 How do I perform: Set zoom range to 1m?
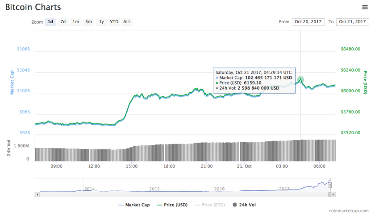pyautogui.click(x=76, y=22)
